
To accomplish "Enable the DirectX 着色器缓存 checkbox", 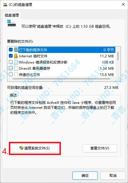I will coord(11,68).
